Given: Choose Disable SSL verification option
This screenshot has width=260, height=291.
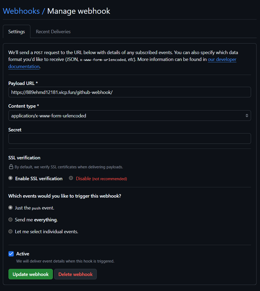Looking at the screenshot, I should pos(71,178).
